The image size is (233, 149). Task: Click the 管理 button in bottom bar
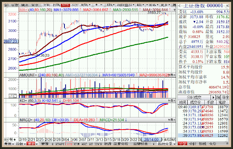45,144
